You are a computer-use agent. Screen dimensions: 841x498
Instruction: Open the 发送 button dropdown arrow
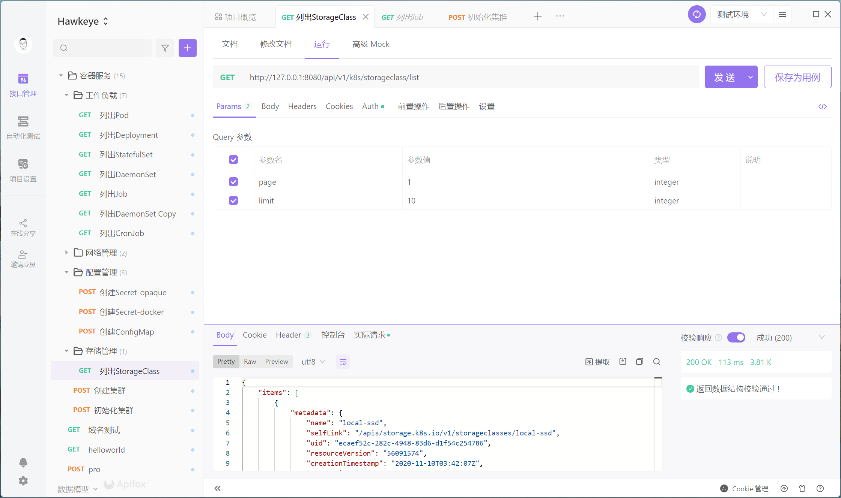[x=751, y=77]
